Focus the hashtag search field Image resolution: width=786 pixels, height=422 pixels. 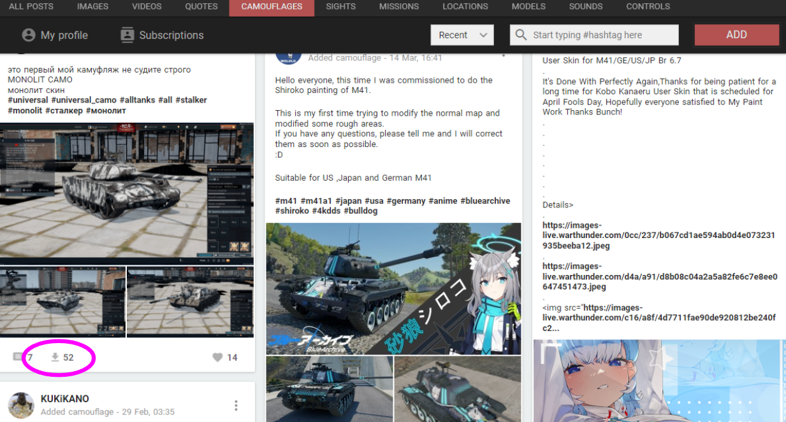coord(594,35)
